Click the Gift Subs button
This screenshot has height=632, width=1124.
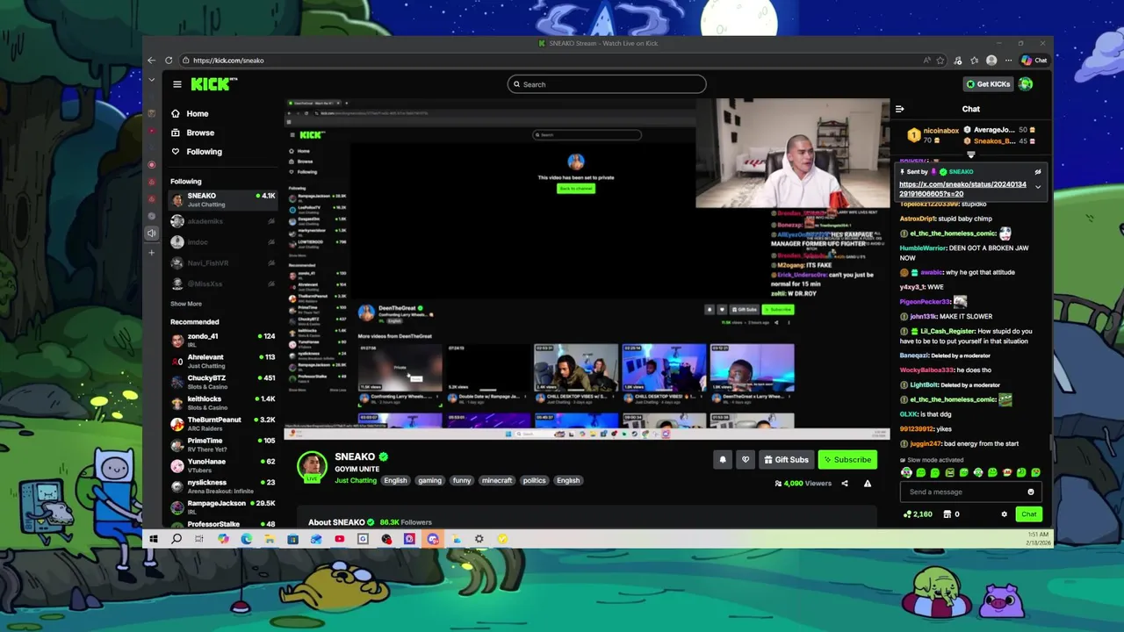786,460
